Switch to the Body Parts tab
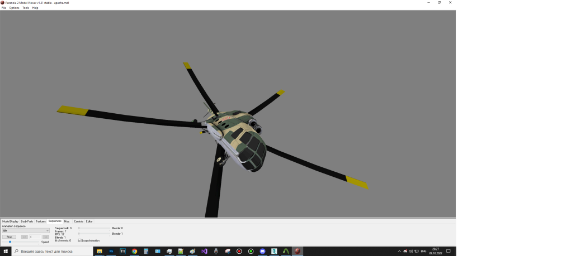 [x=27, y=221]
